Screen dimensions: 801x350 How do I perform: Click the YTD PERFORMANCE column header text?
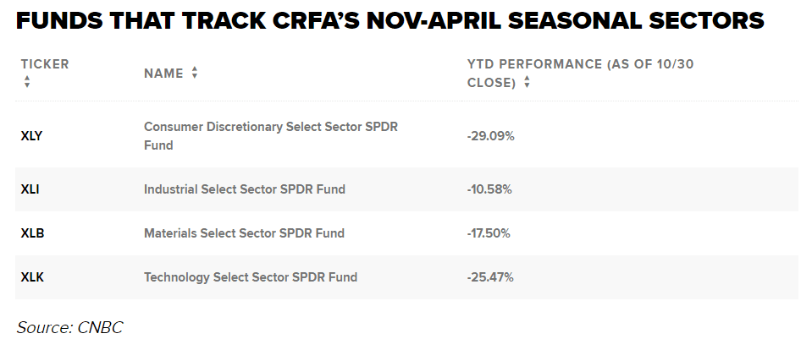click(x=580, y=64)
